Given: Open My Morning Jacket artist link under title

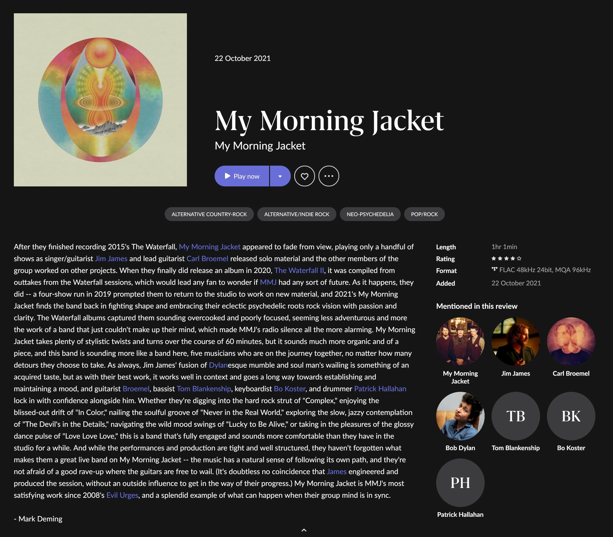Looking at the screenshot, I should [x=260, y=146].
